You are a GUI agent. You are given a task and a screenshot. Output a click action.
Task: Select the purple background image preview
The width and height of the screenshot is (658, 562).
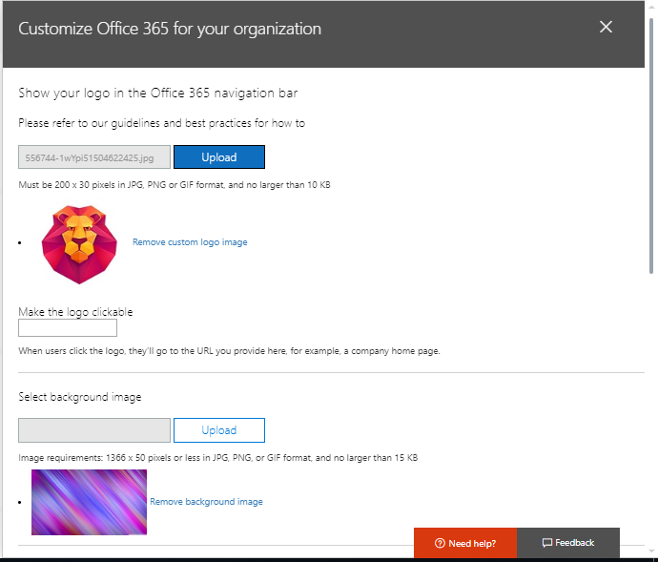(x=89, y=502)
